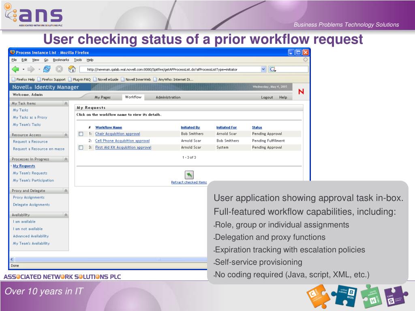Click the Identity Manager Help link
The width and height of the screenshot is (415, 311).
(x=283, y=97)
